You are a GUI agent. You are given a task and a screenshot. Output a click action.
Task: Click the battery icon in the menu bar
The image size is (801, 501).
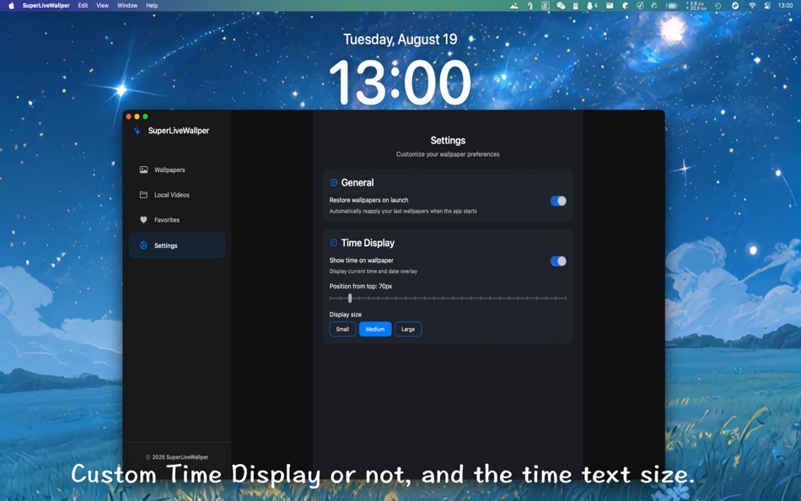click(x=671, y=6)
